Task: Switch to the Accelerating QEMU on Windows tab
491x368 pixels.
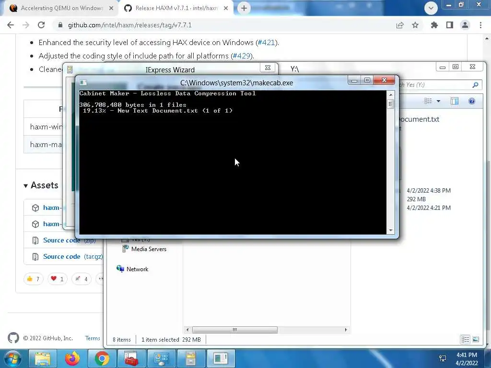Action: coord(62,8)
